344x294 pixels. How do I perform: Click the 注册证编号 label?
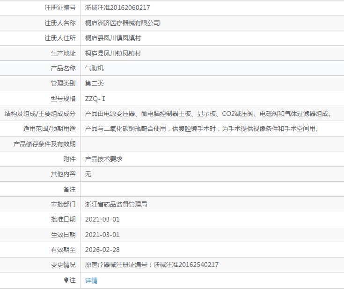[60, 7]
